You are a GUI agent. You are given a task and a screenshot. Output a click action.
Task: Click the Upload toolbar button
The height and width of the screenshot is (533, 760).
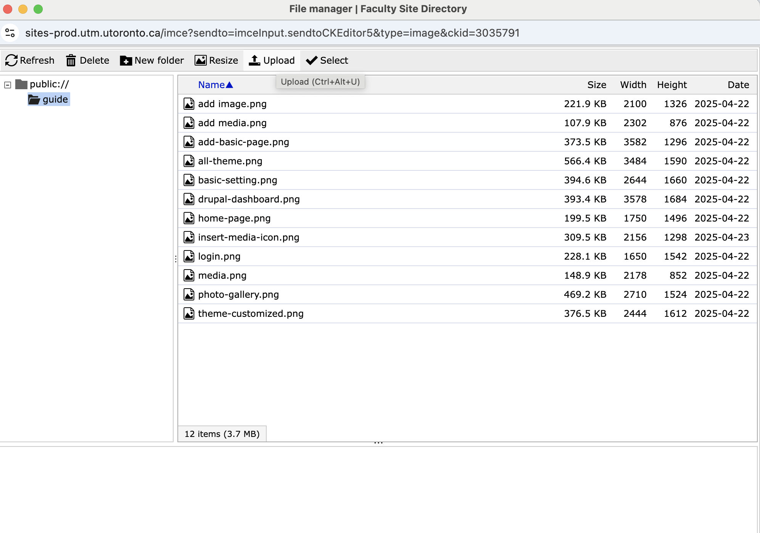(x=272, y=60)
